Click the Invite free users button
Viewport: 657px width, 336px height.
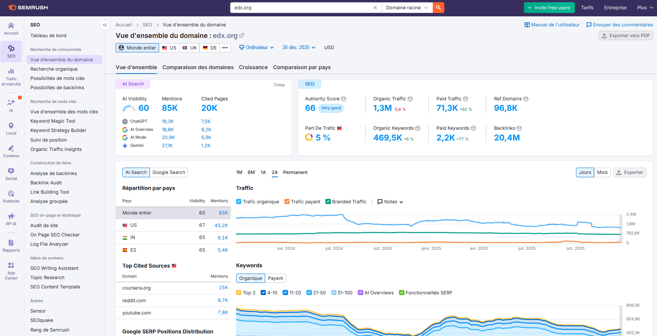tap(549, 7)
